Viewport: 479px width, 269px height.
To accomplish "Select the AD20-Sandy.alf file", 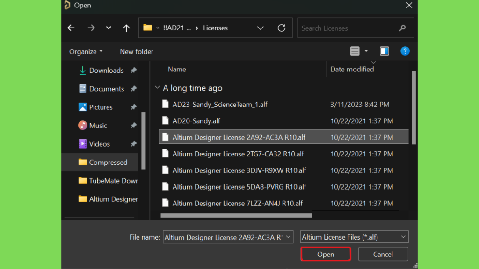I will [196, 121].
